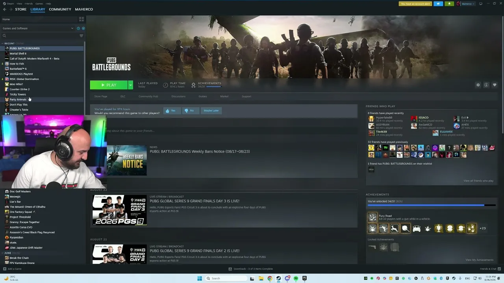
Task: Click the Big Picture mode monitor icon
Action: pyautogui.click(x=480, y=4)
